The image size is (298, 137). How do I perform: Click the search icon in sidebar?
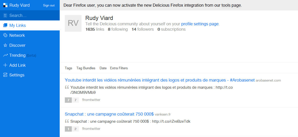point(5,16)
